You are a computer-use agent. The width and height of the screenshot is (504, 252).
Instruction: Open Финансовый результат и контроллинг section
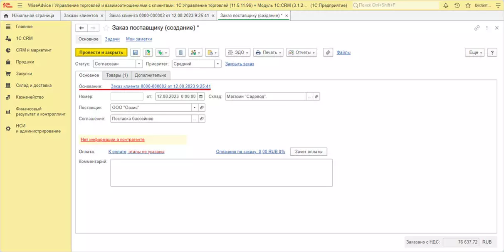click(41, 111)
